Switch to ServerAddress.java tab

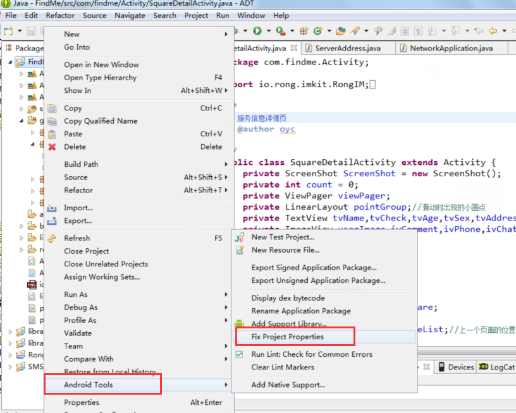tap(348, 48)
